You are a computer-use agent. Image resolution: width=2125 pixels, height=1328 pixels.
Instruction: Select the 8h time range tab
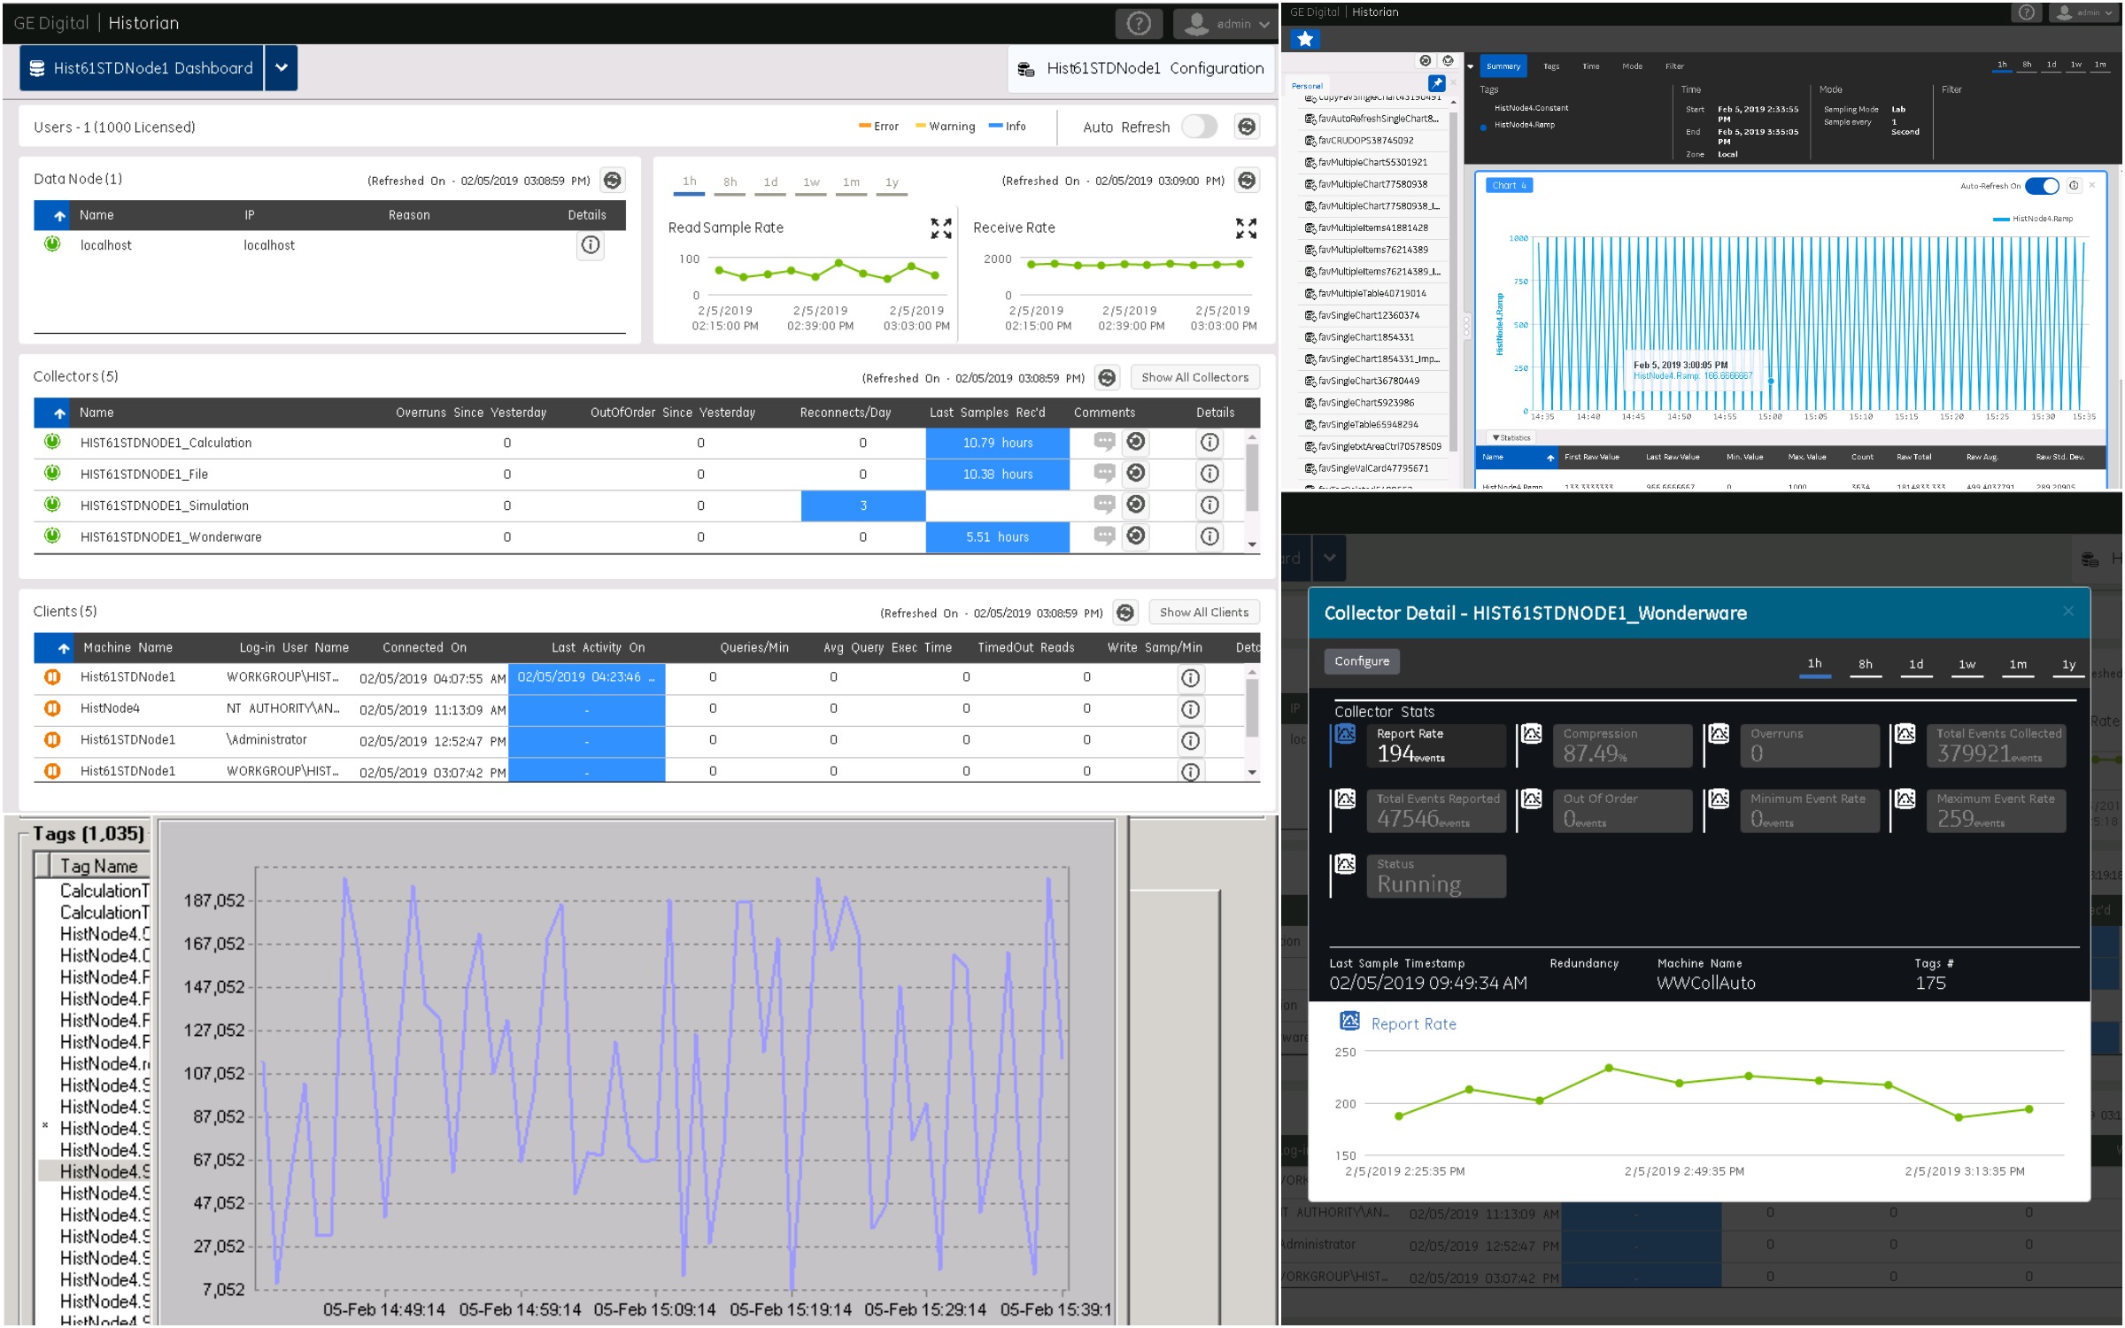730,182
